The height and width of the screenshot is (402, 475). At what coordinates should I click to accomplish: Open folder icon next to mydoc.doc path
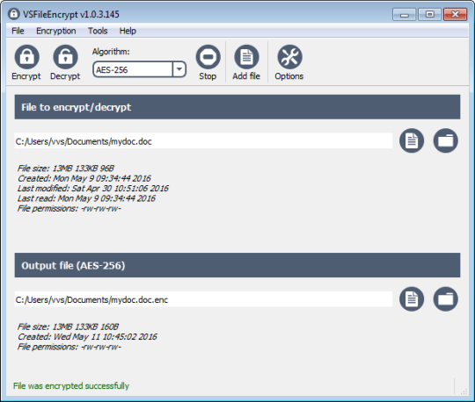[445, 140]
